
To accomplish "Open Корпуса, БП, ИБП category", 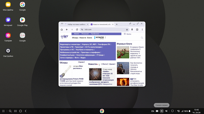I will click(x=89, y=44).
